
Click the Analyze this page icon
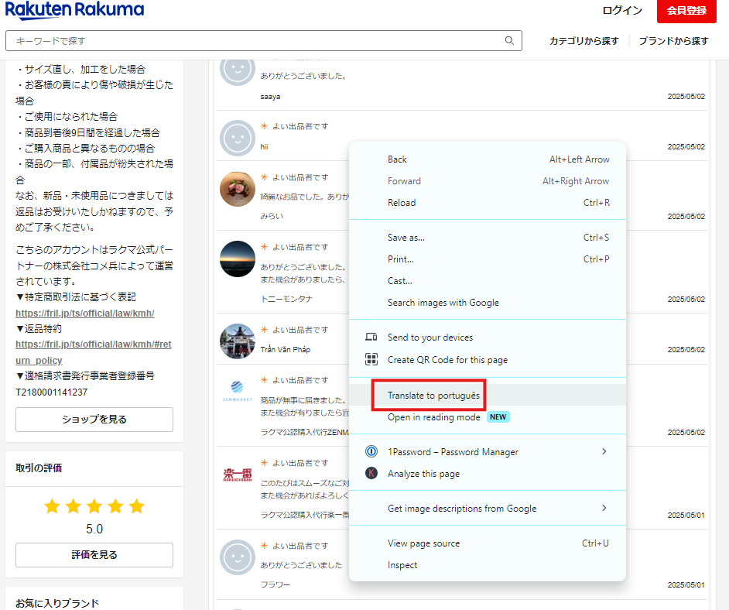[371, 473]
